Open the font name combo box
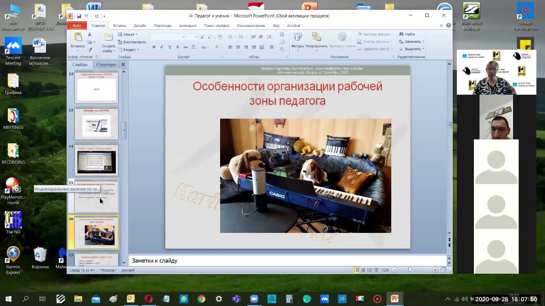The height and width of the screenshot is (306, 545). point(168,37)
